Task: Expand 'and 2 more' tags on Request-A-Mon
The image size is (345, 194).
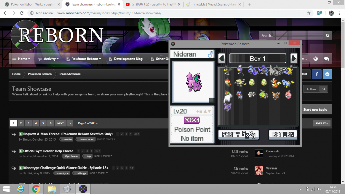Action: [106, 139]
